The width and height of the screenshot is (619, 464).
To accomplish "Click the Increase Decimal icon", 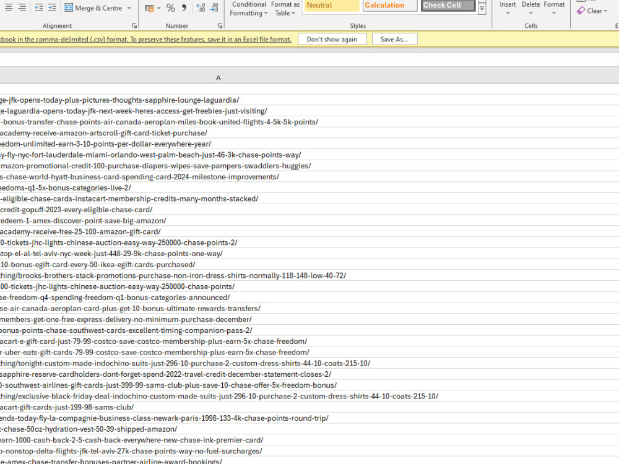I will pos(201,7).
